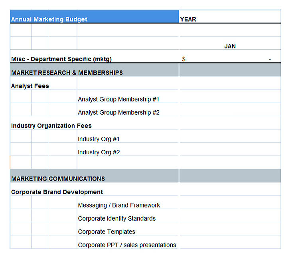Image resolution: width=290 pixels, height=259 pixels.
Task: Select the Corporate Templates cell
Action: [x=128, y=229]
